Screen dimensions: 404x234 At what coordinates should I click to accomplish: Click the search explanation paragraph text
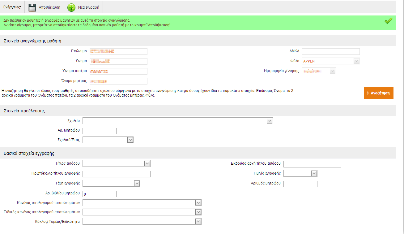coord(147,93)
